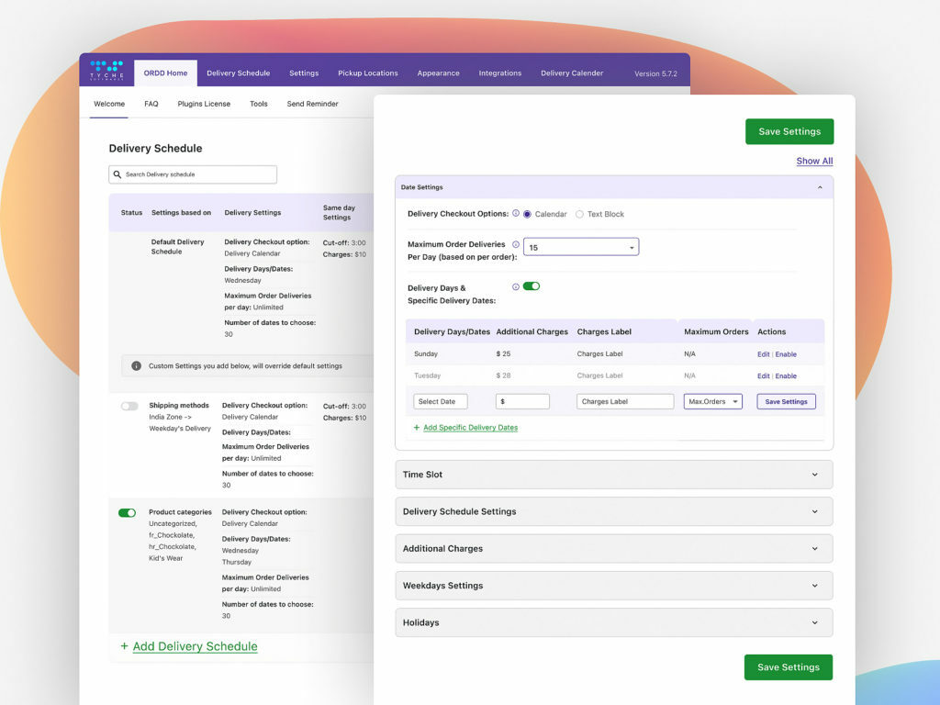This screenshot has width=940, height=705.
Task: Disable the Product categories schedule toggle
Action: (x=128, y=513)
